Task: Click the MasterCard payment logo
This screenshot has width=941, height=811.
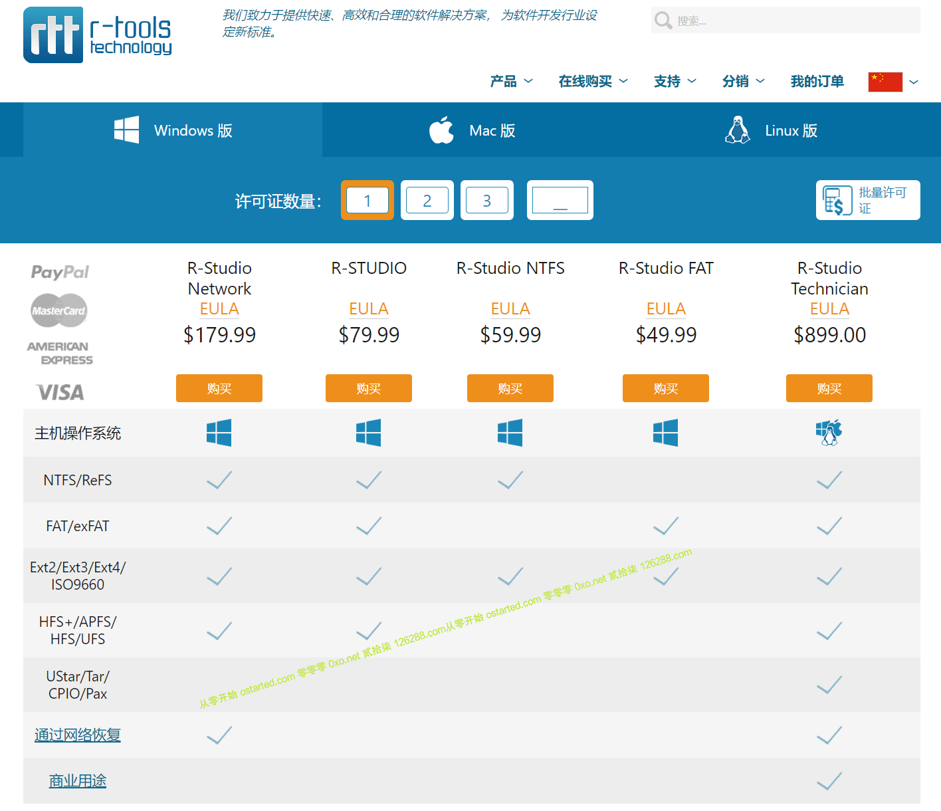Action: coord(59,310)
